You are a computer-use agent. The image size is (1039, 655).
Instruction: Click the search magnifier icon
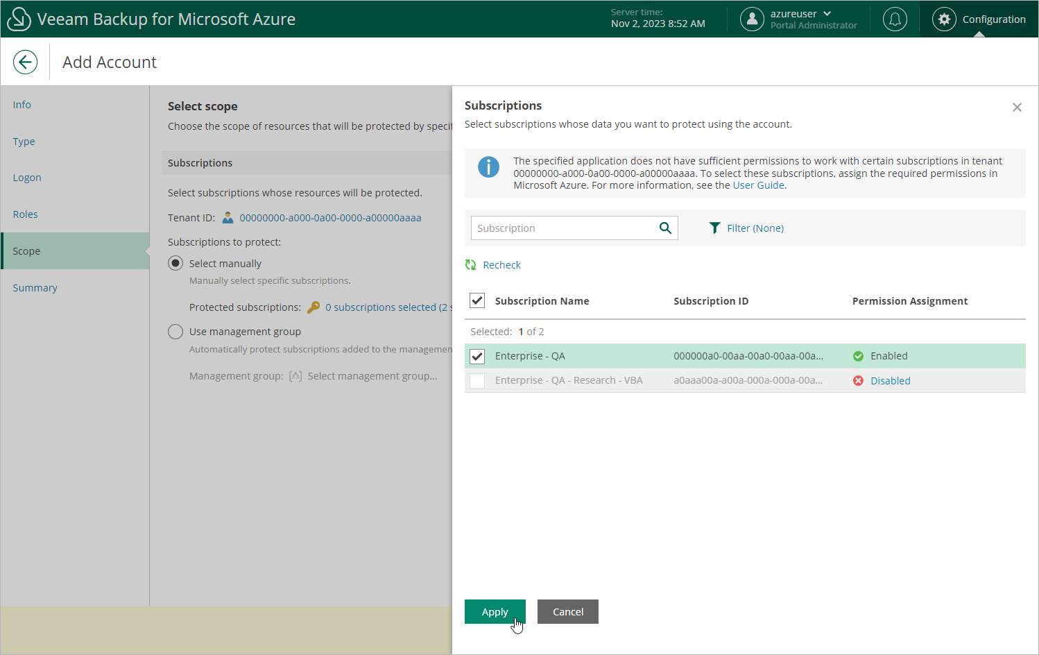coord(665,228)
